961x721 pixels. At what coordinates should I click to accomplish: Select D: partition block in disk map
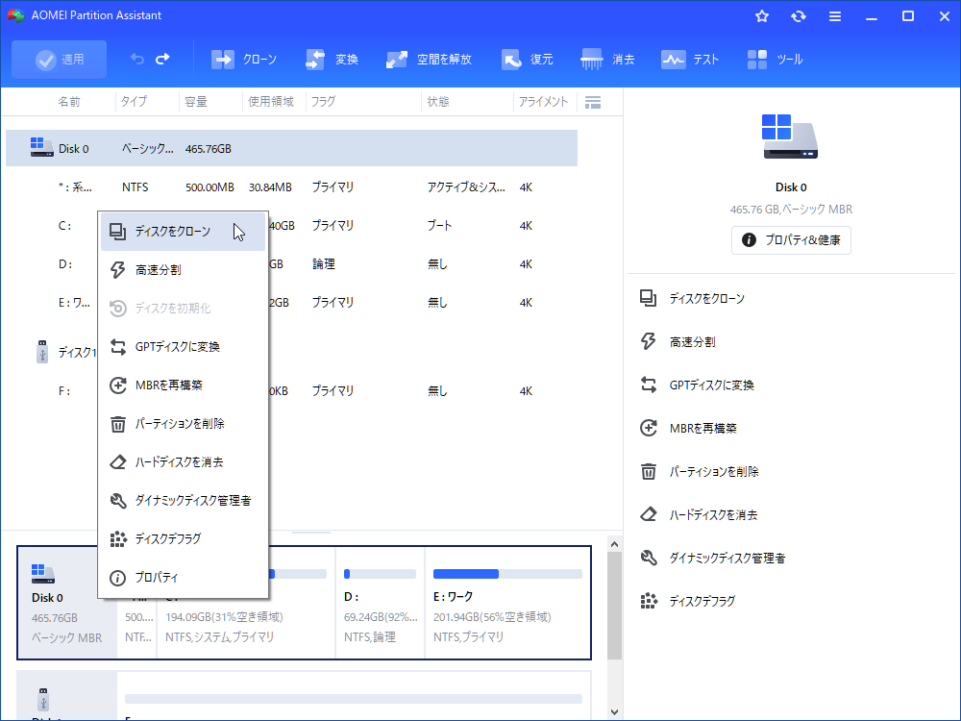pos(381,604)
